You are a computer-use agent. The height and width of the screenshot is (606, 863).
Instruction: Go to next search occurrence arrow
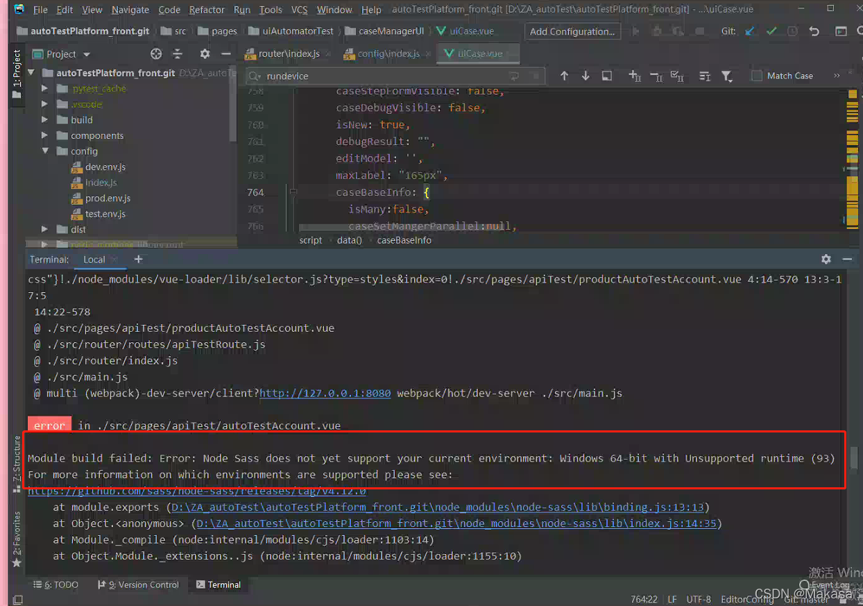click(586, 76)
